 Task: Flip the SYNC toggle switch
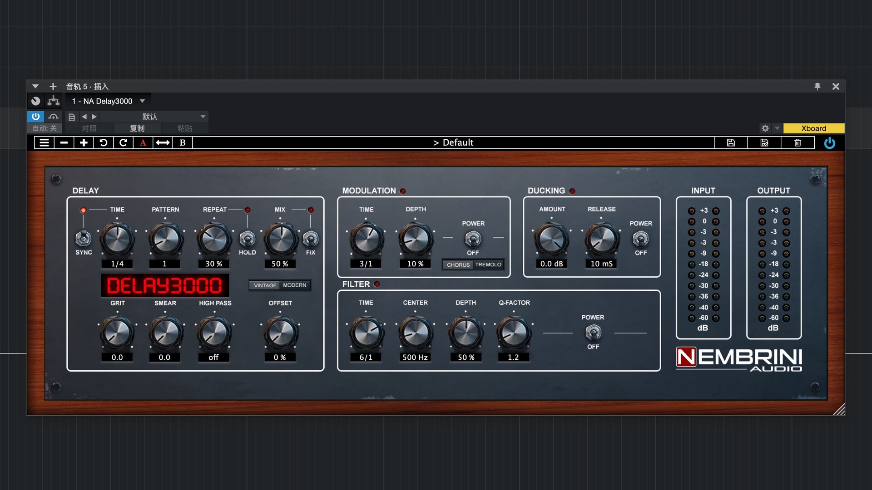pos(83,238)
